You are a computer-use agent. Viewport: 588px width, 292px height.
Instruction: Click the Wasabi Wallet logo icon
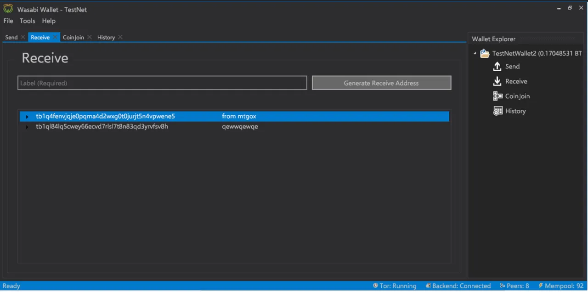tap(8, 9)
